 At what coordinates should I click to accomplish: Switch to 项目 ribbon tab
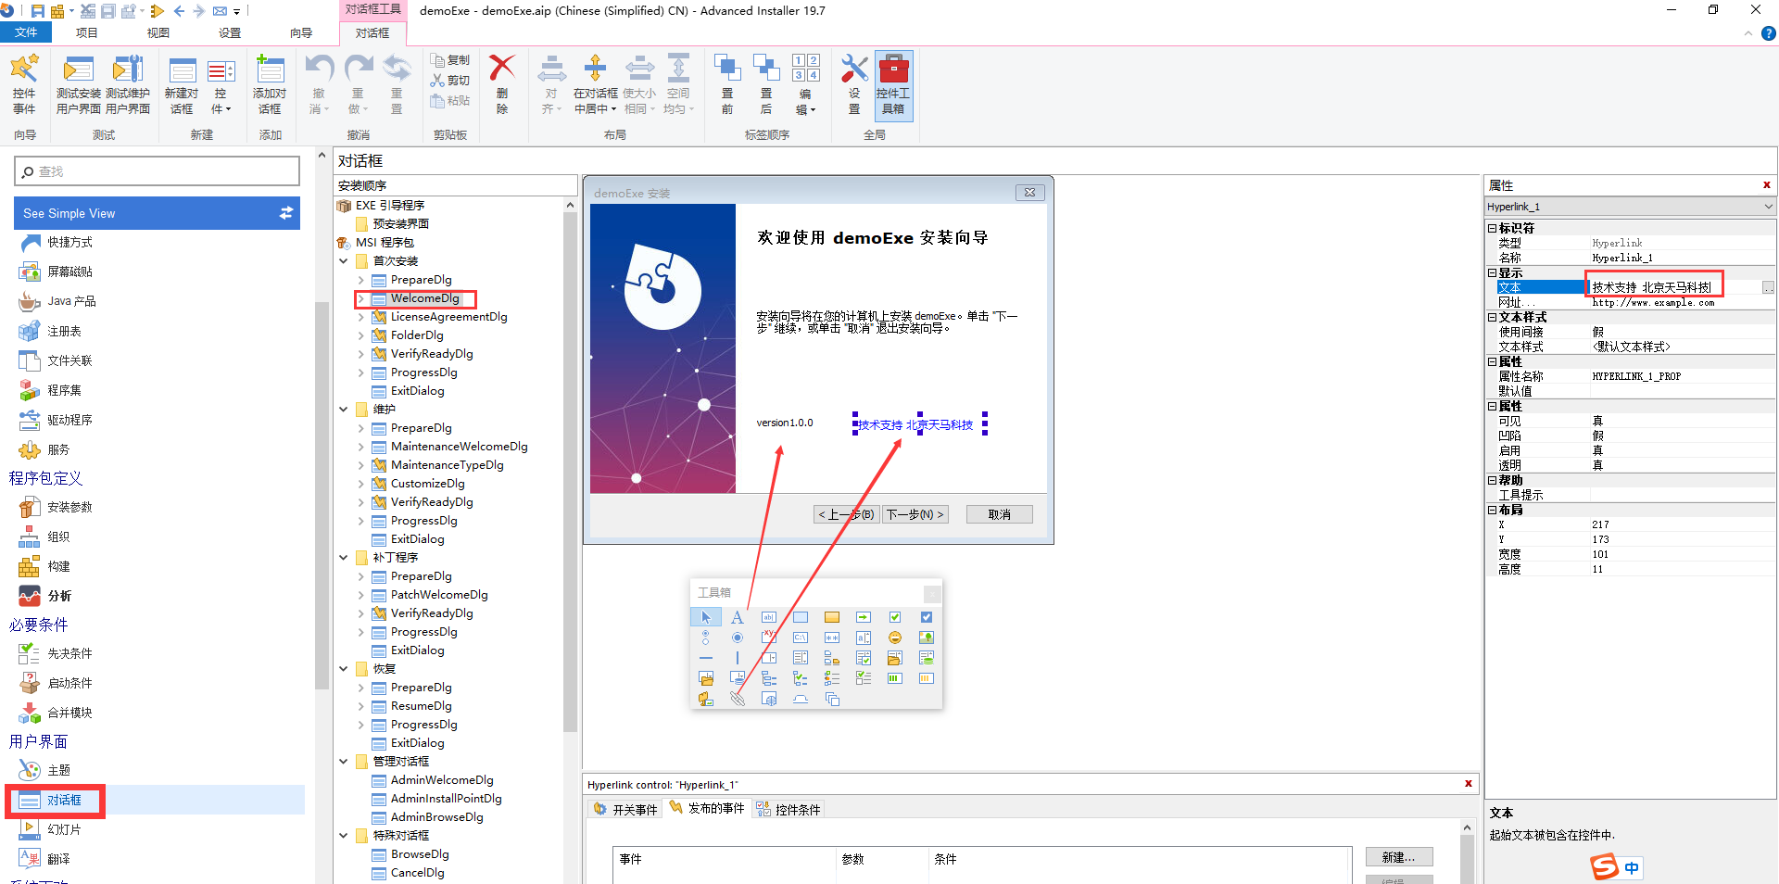coord(87,32)
